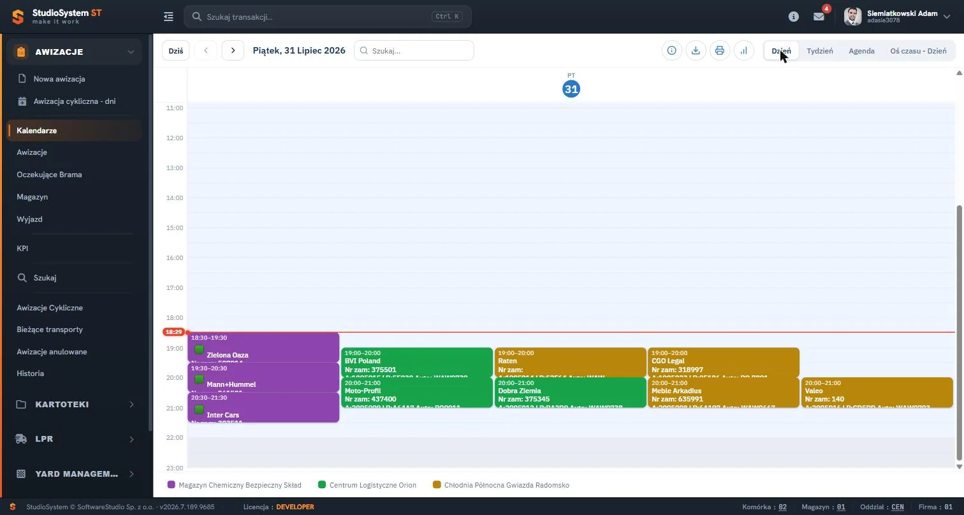Toggle the Magazyn Chemiczny Bezpieczny Skład legend swatch
Image resolution: width=964 pixels, height=515 pixels.
click(171, 485)
